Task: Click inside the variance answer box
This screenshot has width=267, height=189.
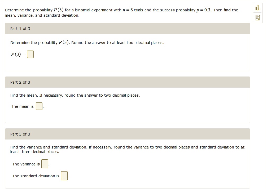Action: pos(45,164)
